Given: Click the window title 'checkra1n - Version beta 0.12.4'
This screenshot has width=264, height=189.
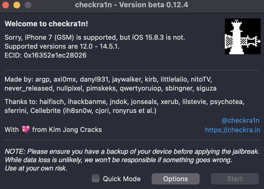Looking at the screenshot, I should pos(131,5).
